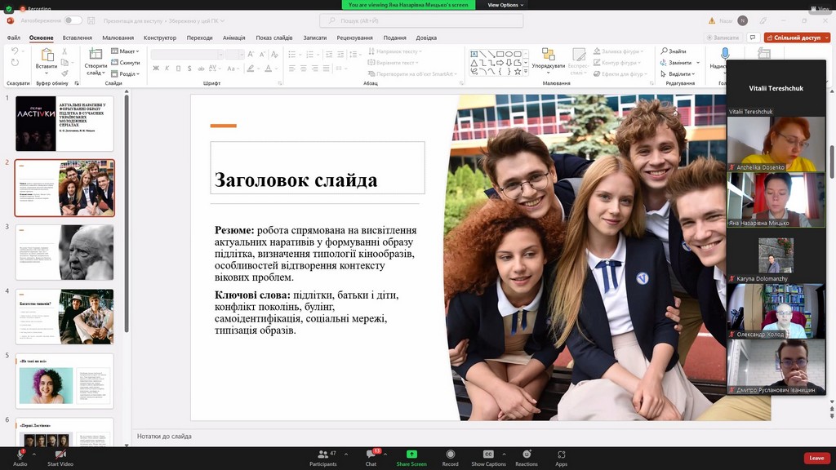Click the Створити слайд icon
The height and width of the screenshot is (470, 836).
(x=96, y=55)
